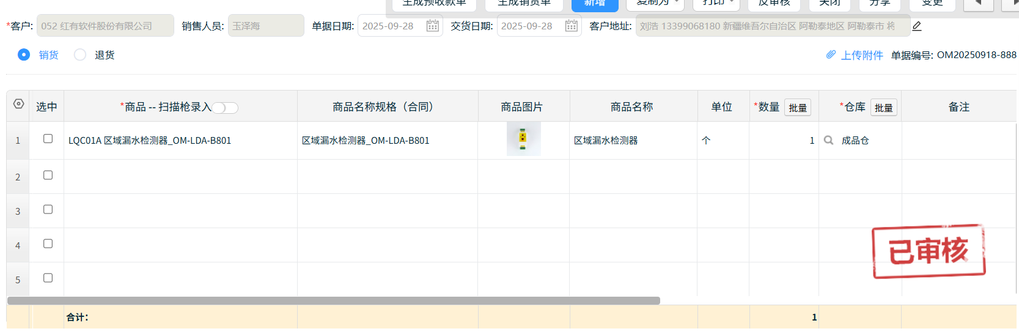1019x334 pixels.
Task: Click the blue 新增 button
Action: click(594, 4)
